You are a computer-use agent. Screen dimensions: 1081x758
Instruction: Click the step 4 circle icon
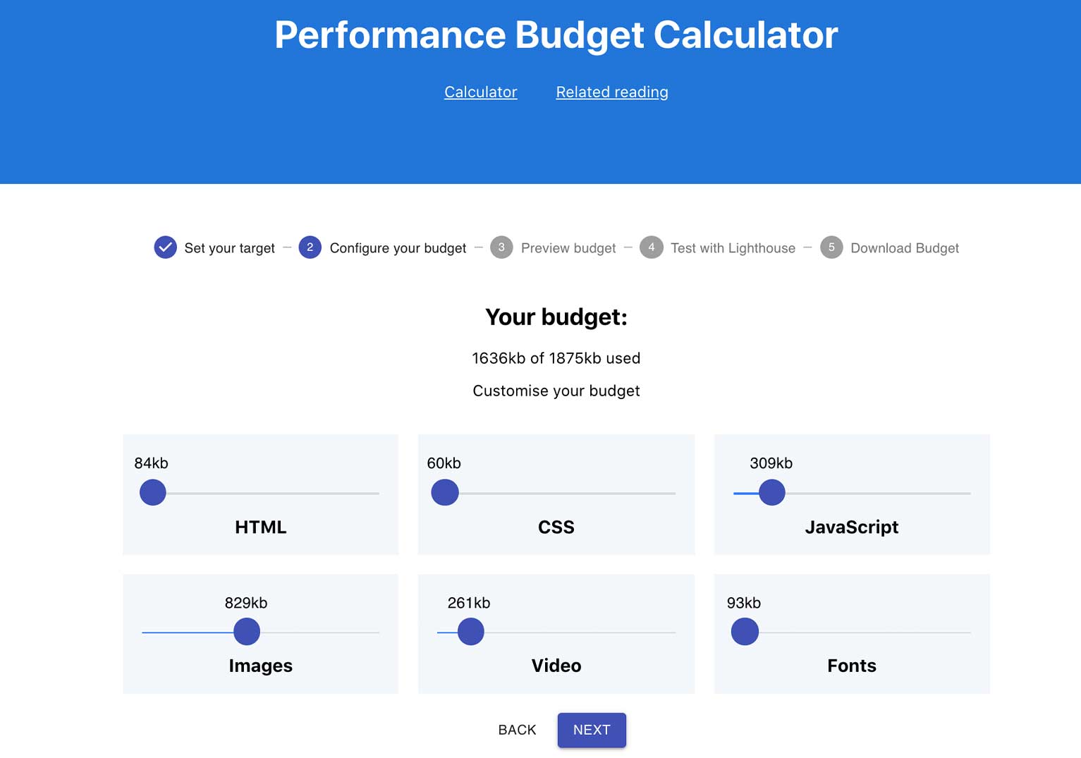pos(651,247)
